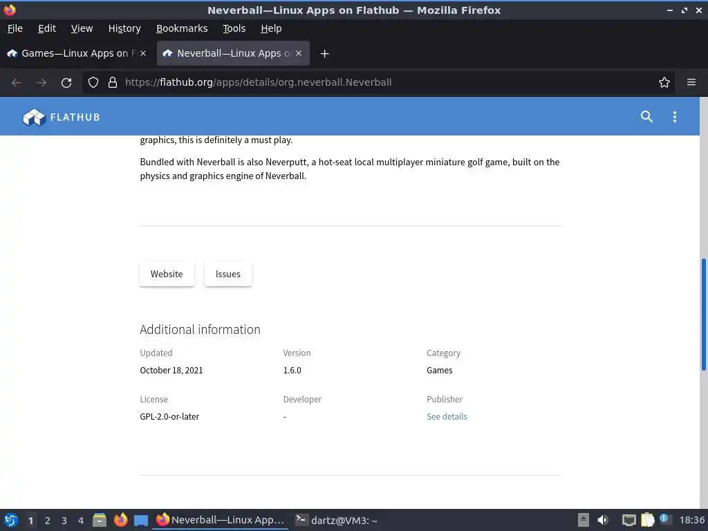This screenshot has height=531, width=708.
Task: Open tracking protection shield icon
Action: [x=93, y=82]
